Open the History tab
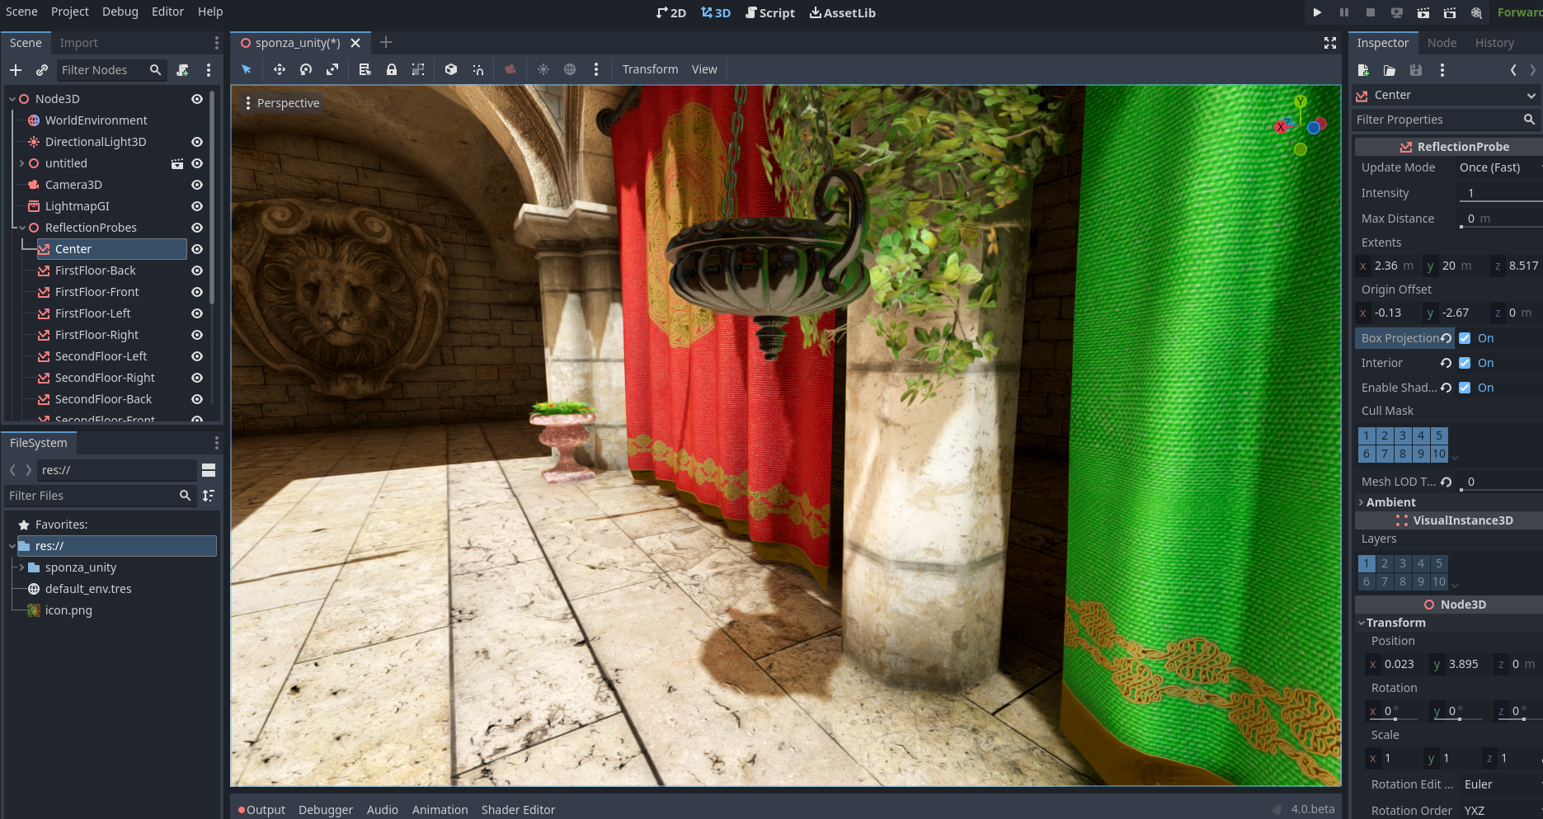Screen dimensions: 1543x819 [x=1494, y=43]
